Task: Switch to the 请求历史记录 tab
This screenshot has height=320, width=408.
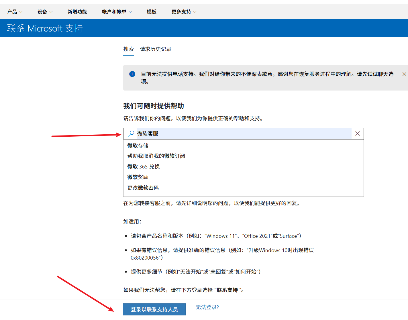Action: (x=155, y=49)
